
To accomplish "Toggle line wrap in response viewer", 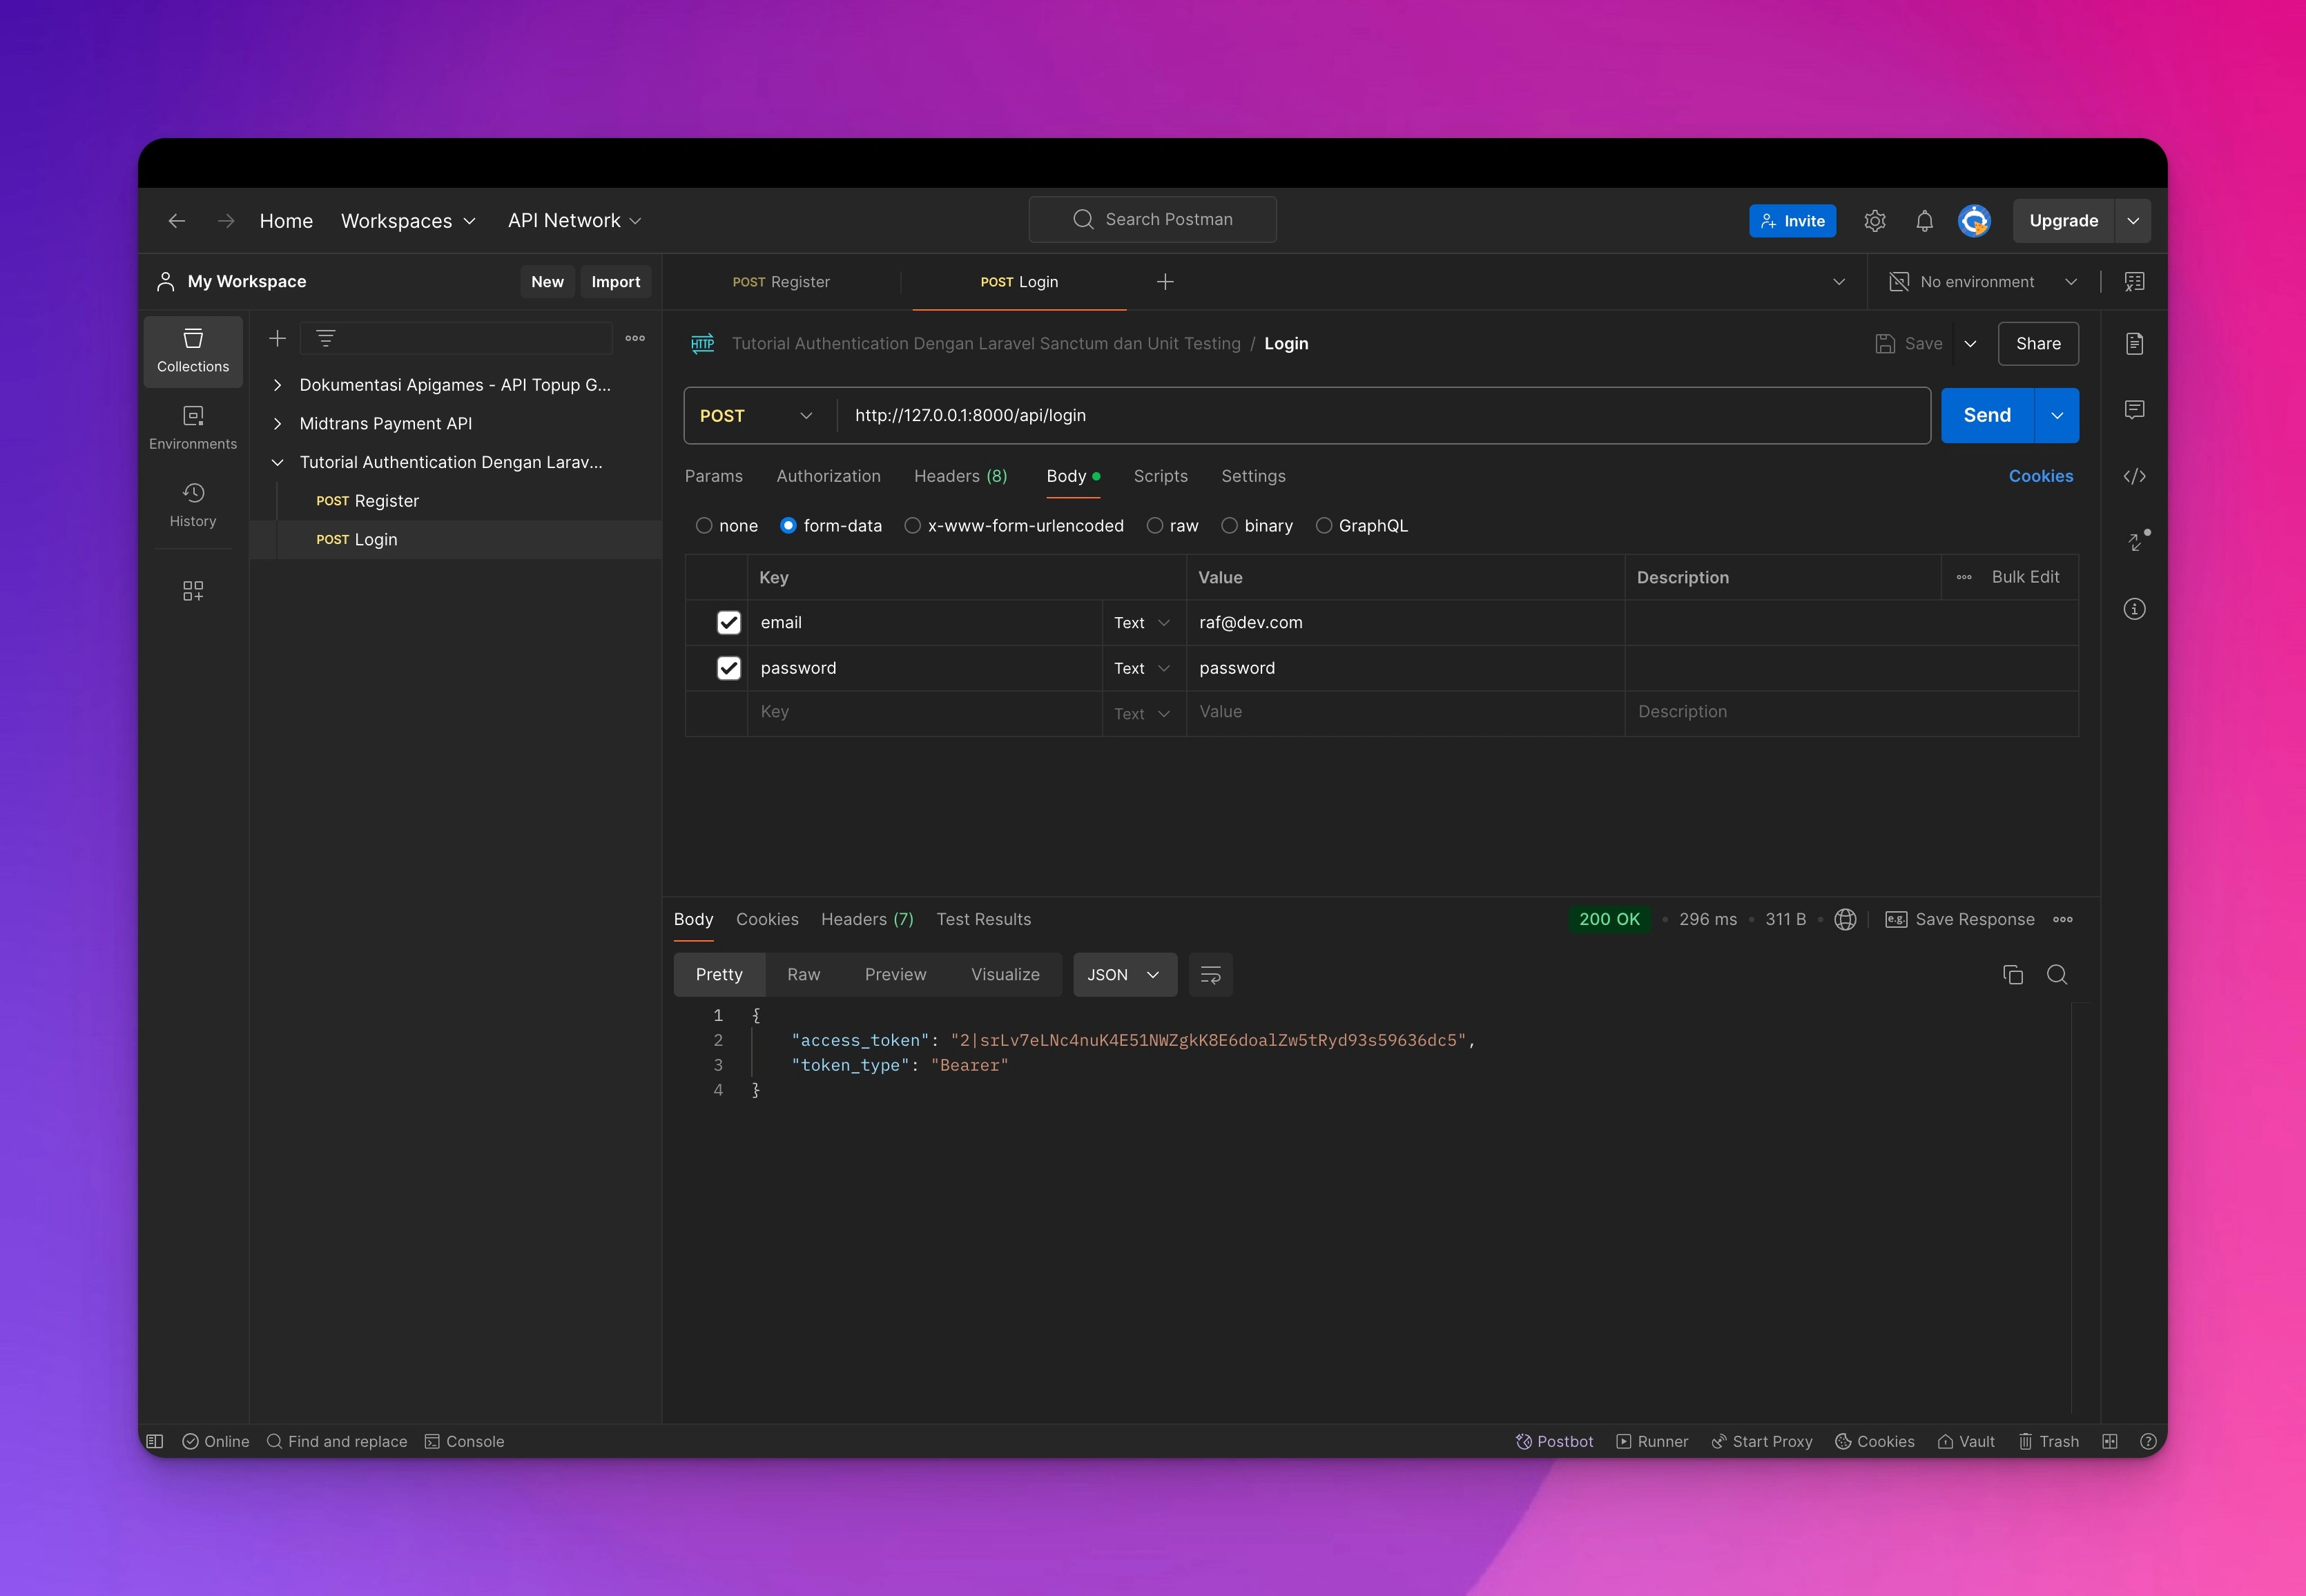I will 1210,974.
